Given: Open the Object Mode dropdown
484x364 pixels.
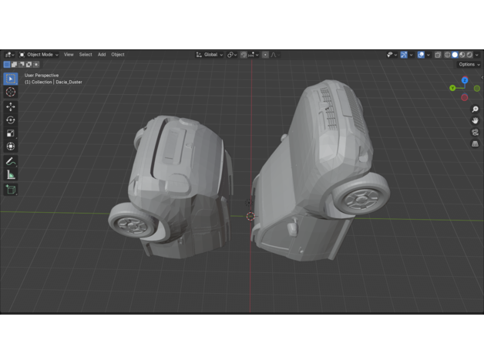Looking at the screenshot, I should (x=40, y=55).
